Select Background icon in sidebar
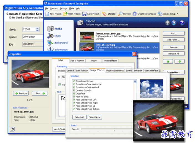Viewport: 195px width, 143px height. 50,43
